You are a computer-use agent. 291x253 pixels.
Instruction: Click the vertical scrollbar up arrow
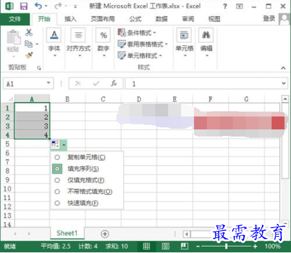(285, 99)
